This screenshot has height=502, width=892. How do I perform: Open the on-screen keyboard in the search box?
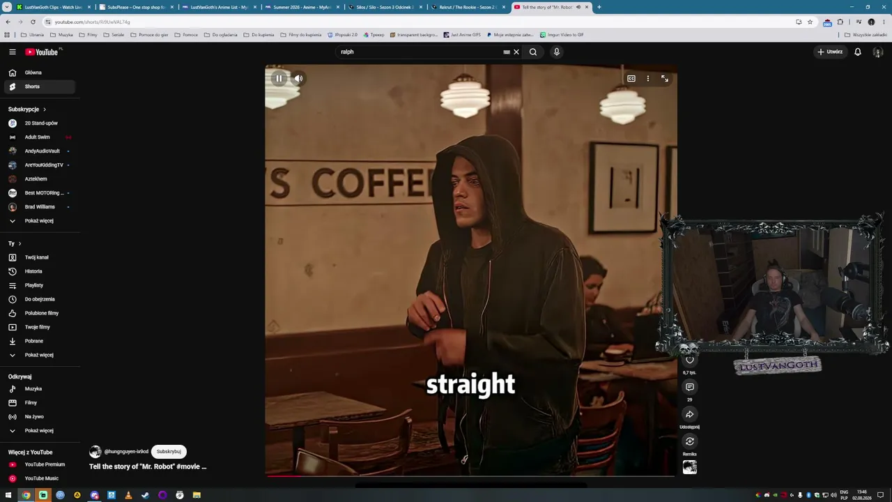(507, 52)
